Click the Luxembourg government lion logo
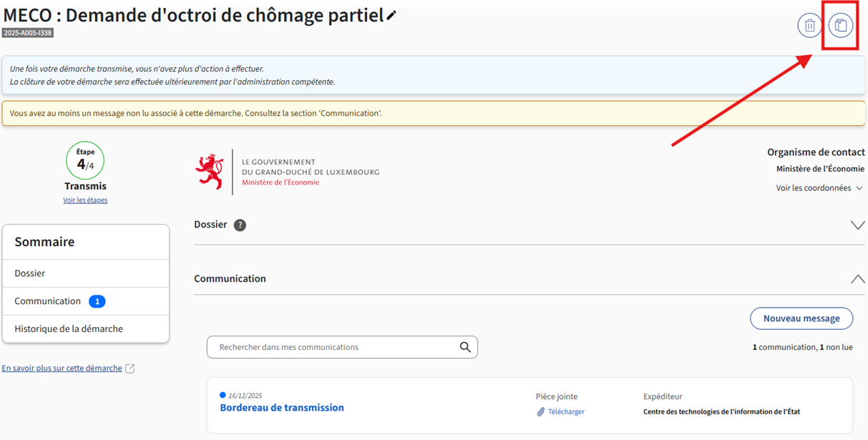The image size is (868, 440). pyautogui.click(x=209, y=172)
